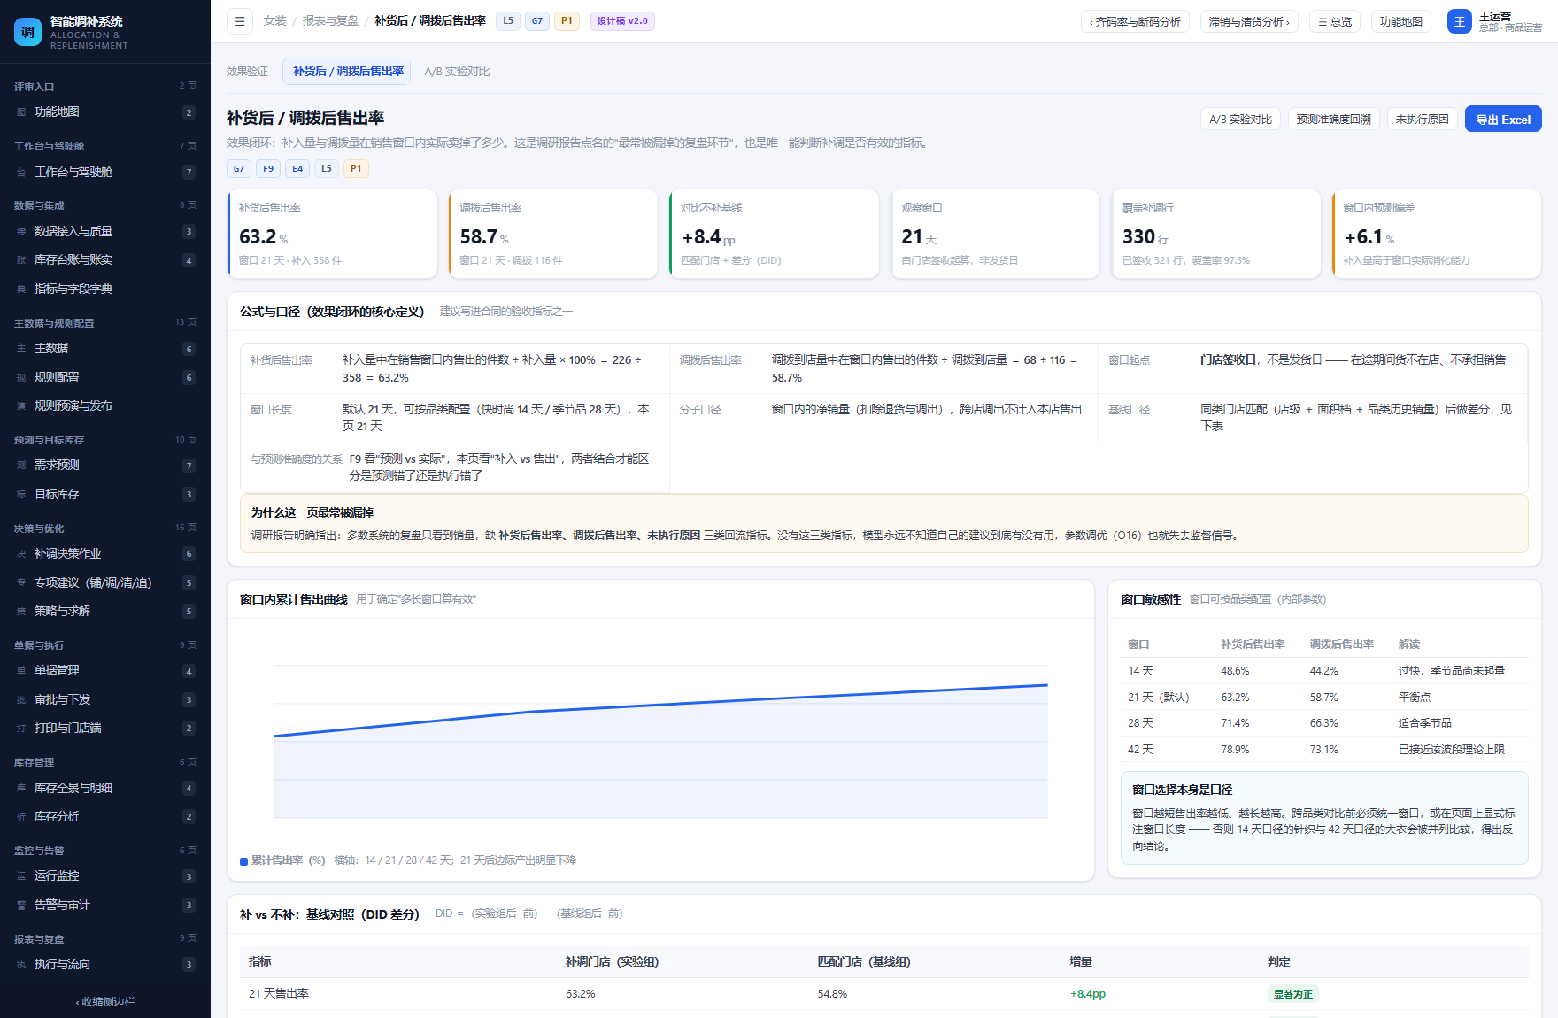Open 执行与流向 sidebar item

coord(105,965)
